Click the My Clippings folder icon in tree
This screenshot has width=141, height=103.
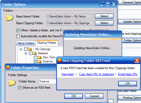29,49
